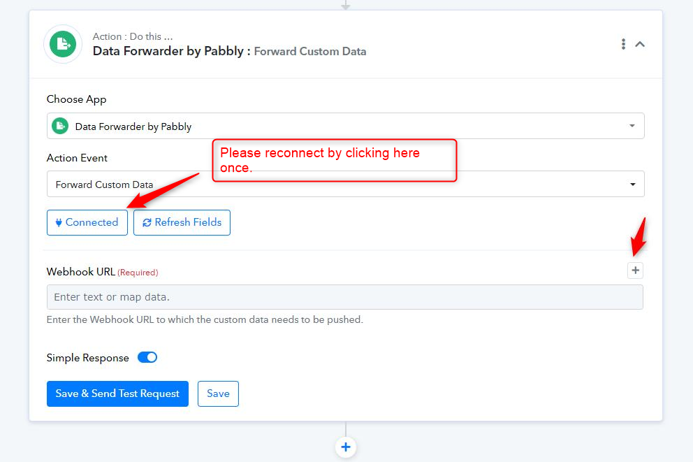Focus the Webhook URL input field
This screenshot has height=462, width=693.
344,297
